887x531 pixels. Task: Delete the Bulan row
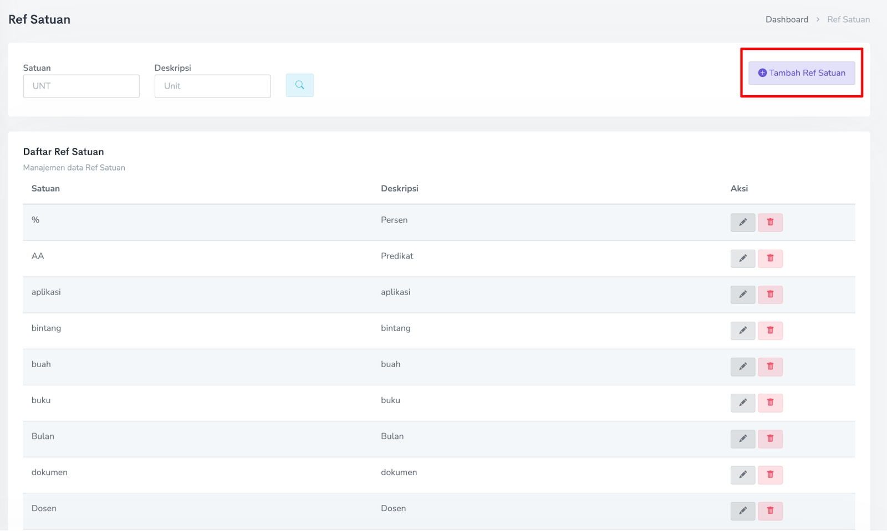pos(770,439)
